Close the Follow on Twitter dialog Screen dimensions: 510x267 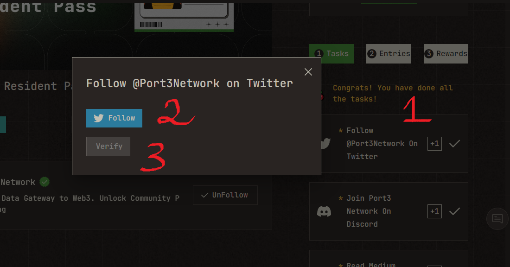click(x=308, y=72)
